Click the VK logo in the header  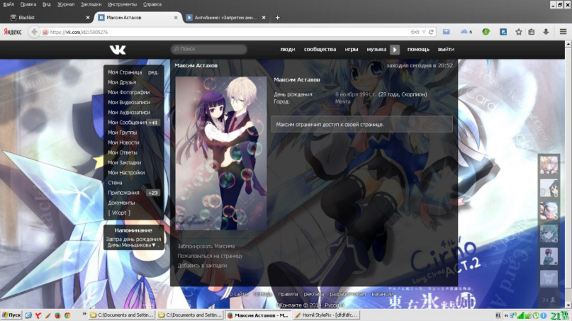pyautogui.click(x=118, y=50)
